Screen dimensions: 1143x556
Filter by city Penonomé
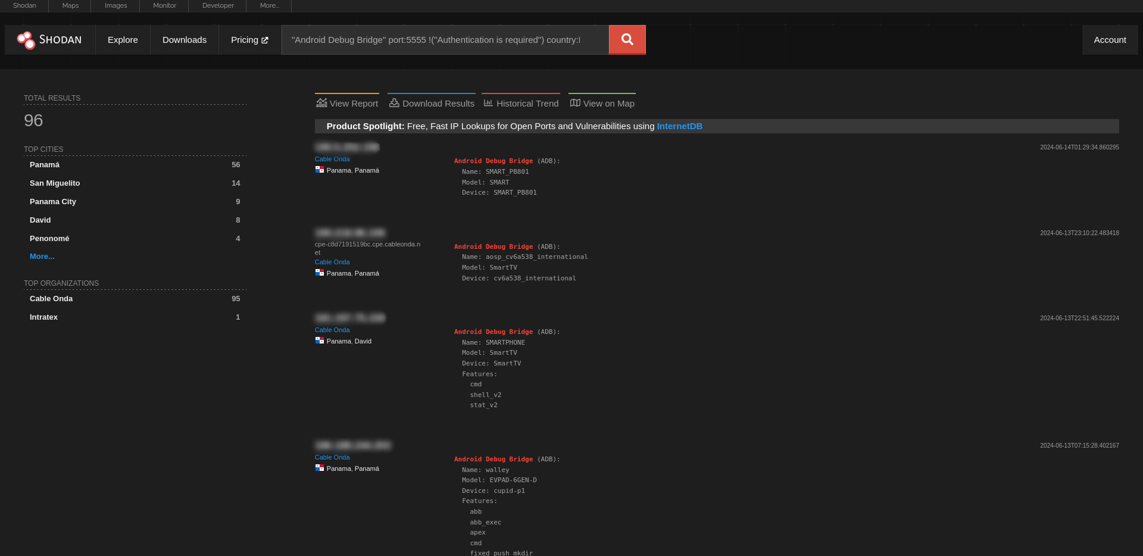(49, 239)
